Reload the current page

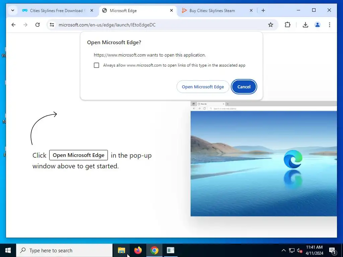pos(38,25)
